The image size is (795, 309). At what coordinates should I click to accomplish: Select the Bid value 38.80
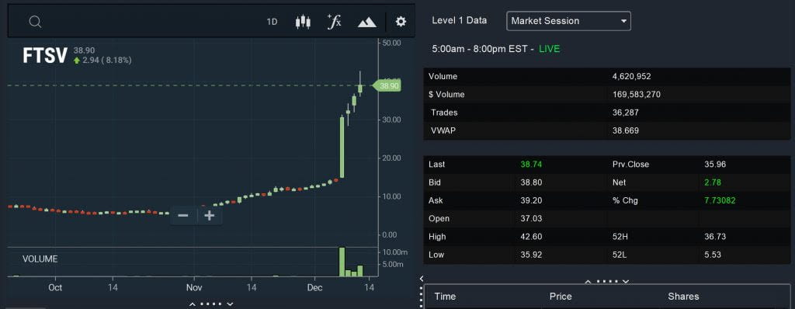(x=531, y=182)
